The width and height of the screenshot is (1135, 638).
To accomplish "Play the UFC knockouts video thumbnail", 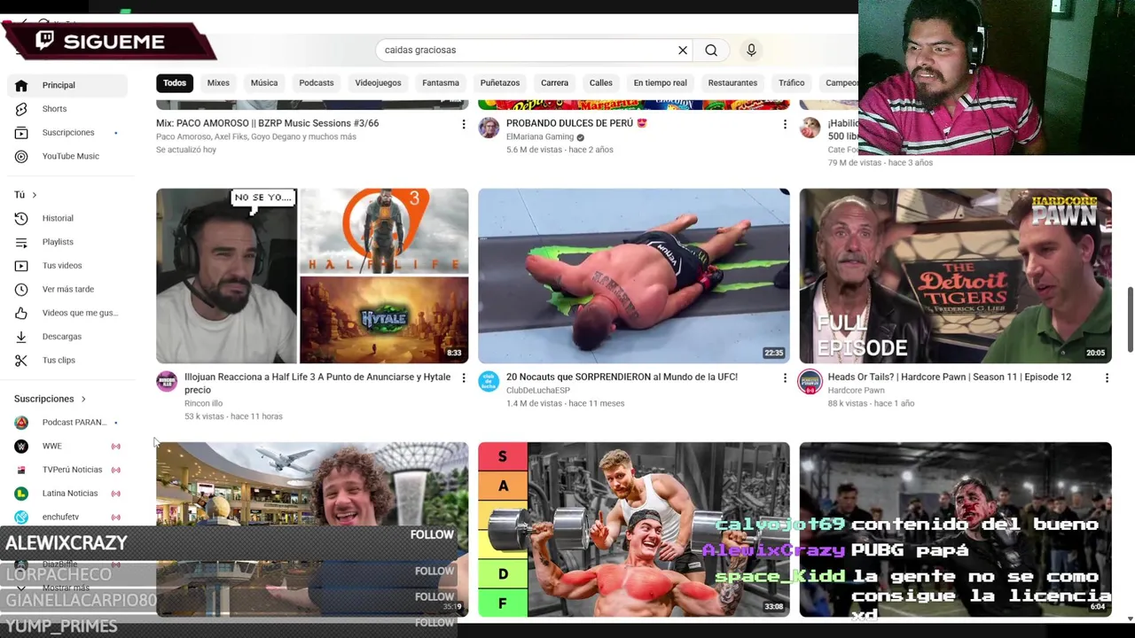I will click(x=634, y=276).
